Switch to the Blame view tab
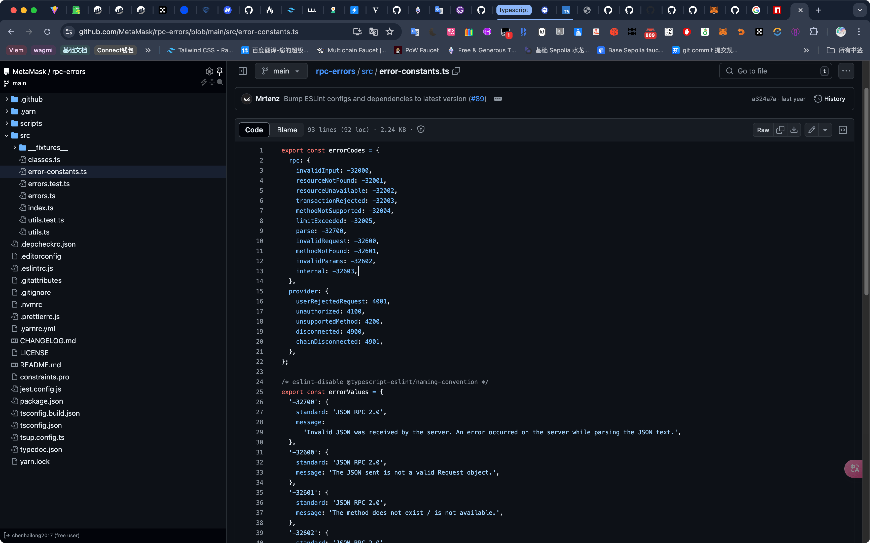Viewport: 870px width, 543px height. [x=287, y=130]
